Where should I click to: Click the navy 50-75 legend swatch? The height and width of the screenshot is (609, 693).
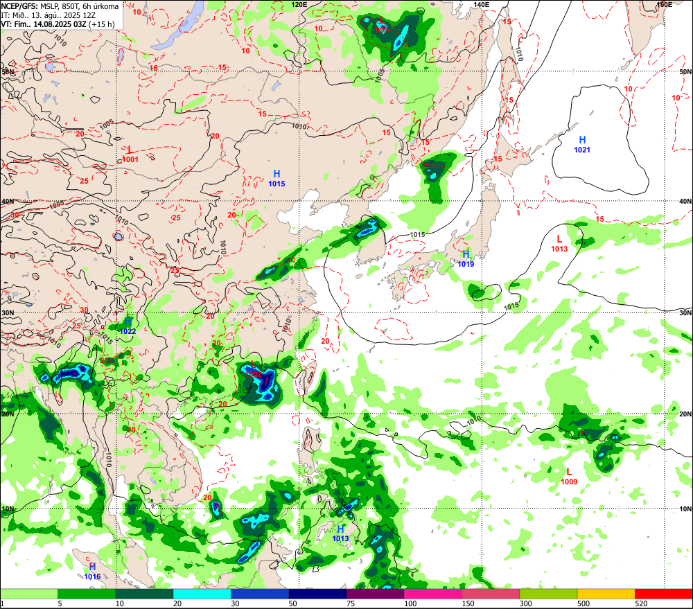coord(317,594)
